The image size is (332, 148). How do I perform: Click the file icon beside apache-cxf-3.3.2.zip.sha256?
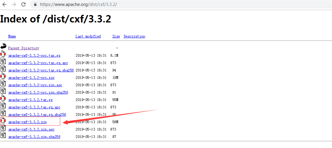pos(3,135)
